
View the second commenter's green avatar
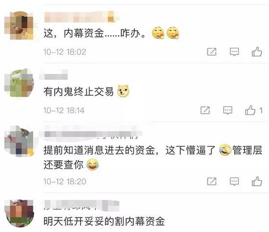click(x=19, y=83)
